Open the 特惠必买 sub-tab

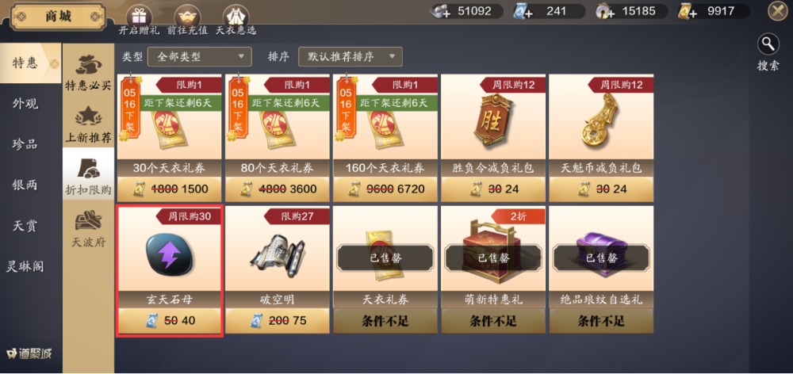tap(88, 72)
